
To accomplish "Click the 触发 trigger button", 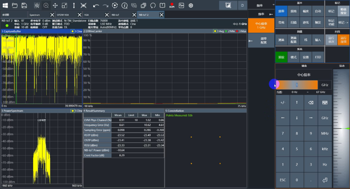I will [x=318, y=23].
